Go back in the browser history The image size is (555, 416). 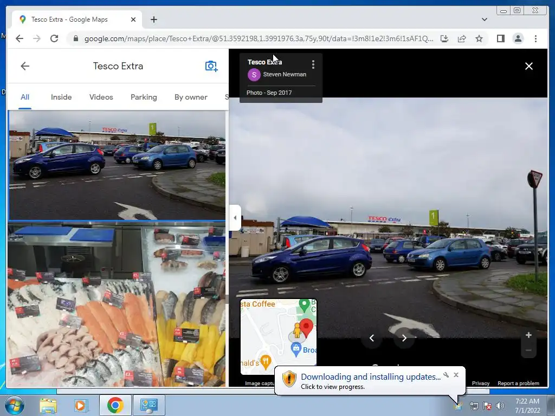(20, 38)
